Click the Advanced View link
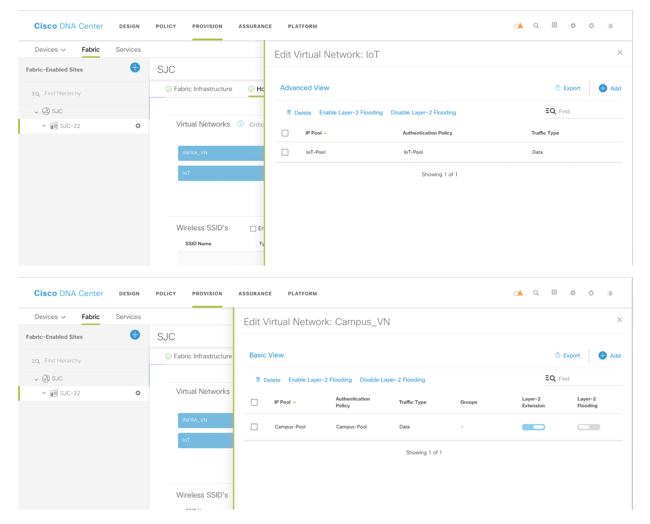This screenshot has width=650, height=524. pyautogui.click(x=304, y=88)
